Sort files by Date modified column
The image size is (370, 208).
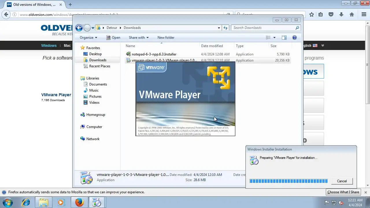217,46
